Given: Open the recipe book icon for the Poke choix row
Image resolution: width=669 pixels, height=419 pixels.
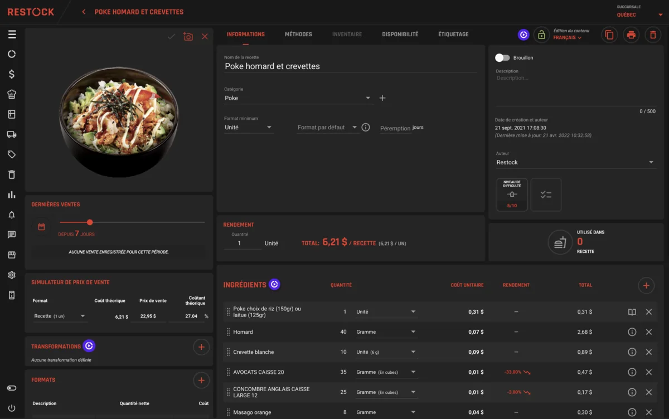Looking at the screenshot, I should [x=632, y=312].
